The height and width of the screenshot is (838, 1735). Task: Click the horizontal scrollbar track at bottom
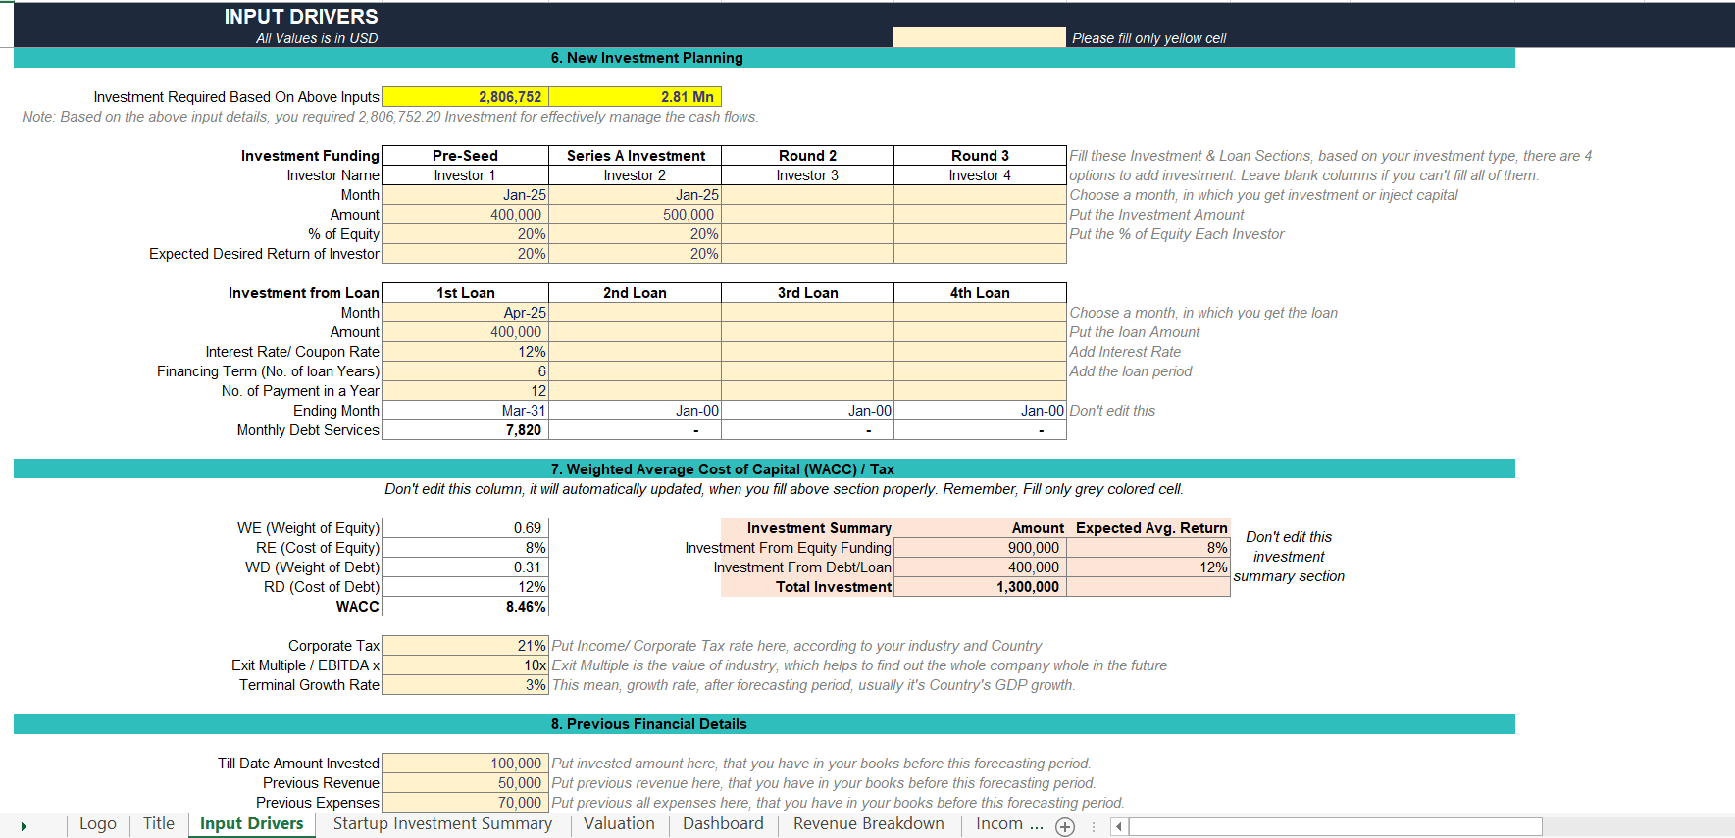(x=1336, y=826)
